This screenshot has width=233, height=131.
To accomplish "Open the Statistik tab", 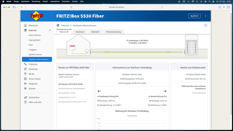I will [95, 32].
